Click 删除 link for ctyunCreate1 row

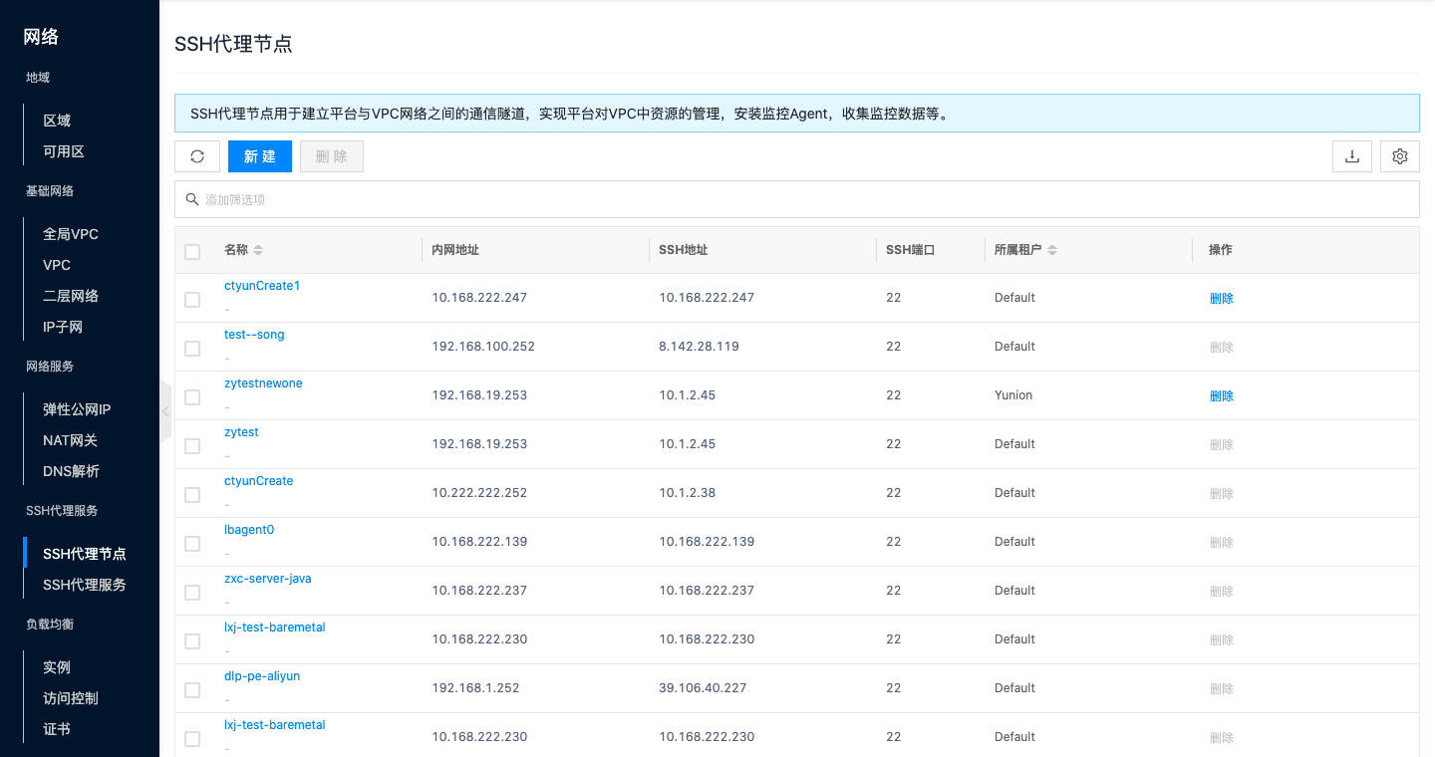tap(1221, 298)
